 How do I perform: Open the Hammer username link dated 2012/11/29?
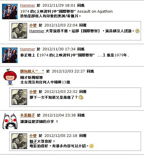tap(28, 5)
